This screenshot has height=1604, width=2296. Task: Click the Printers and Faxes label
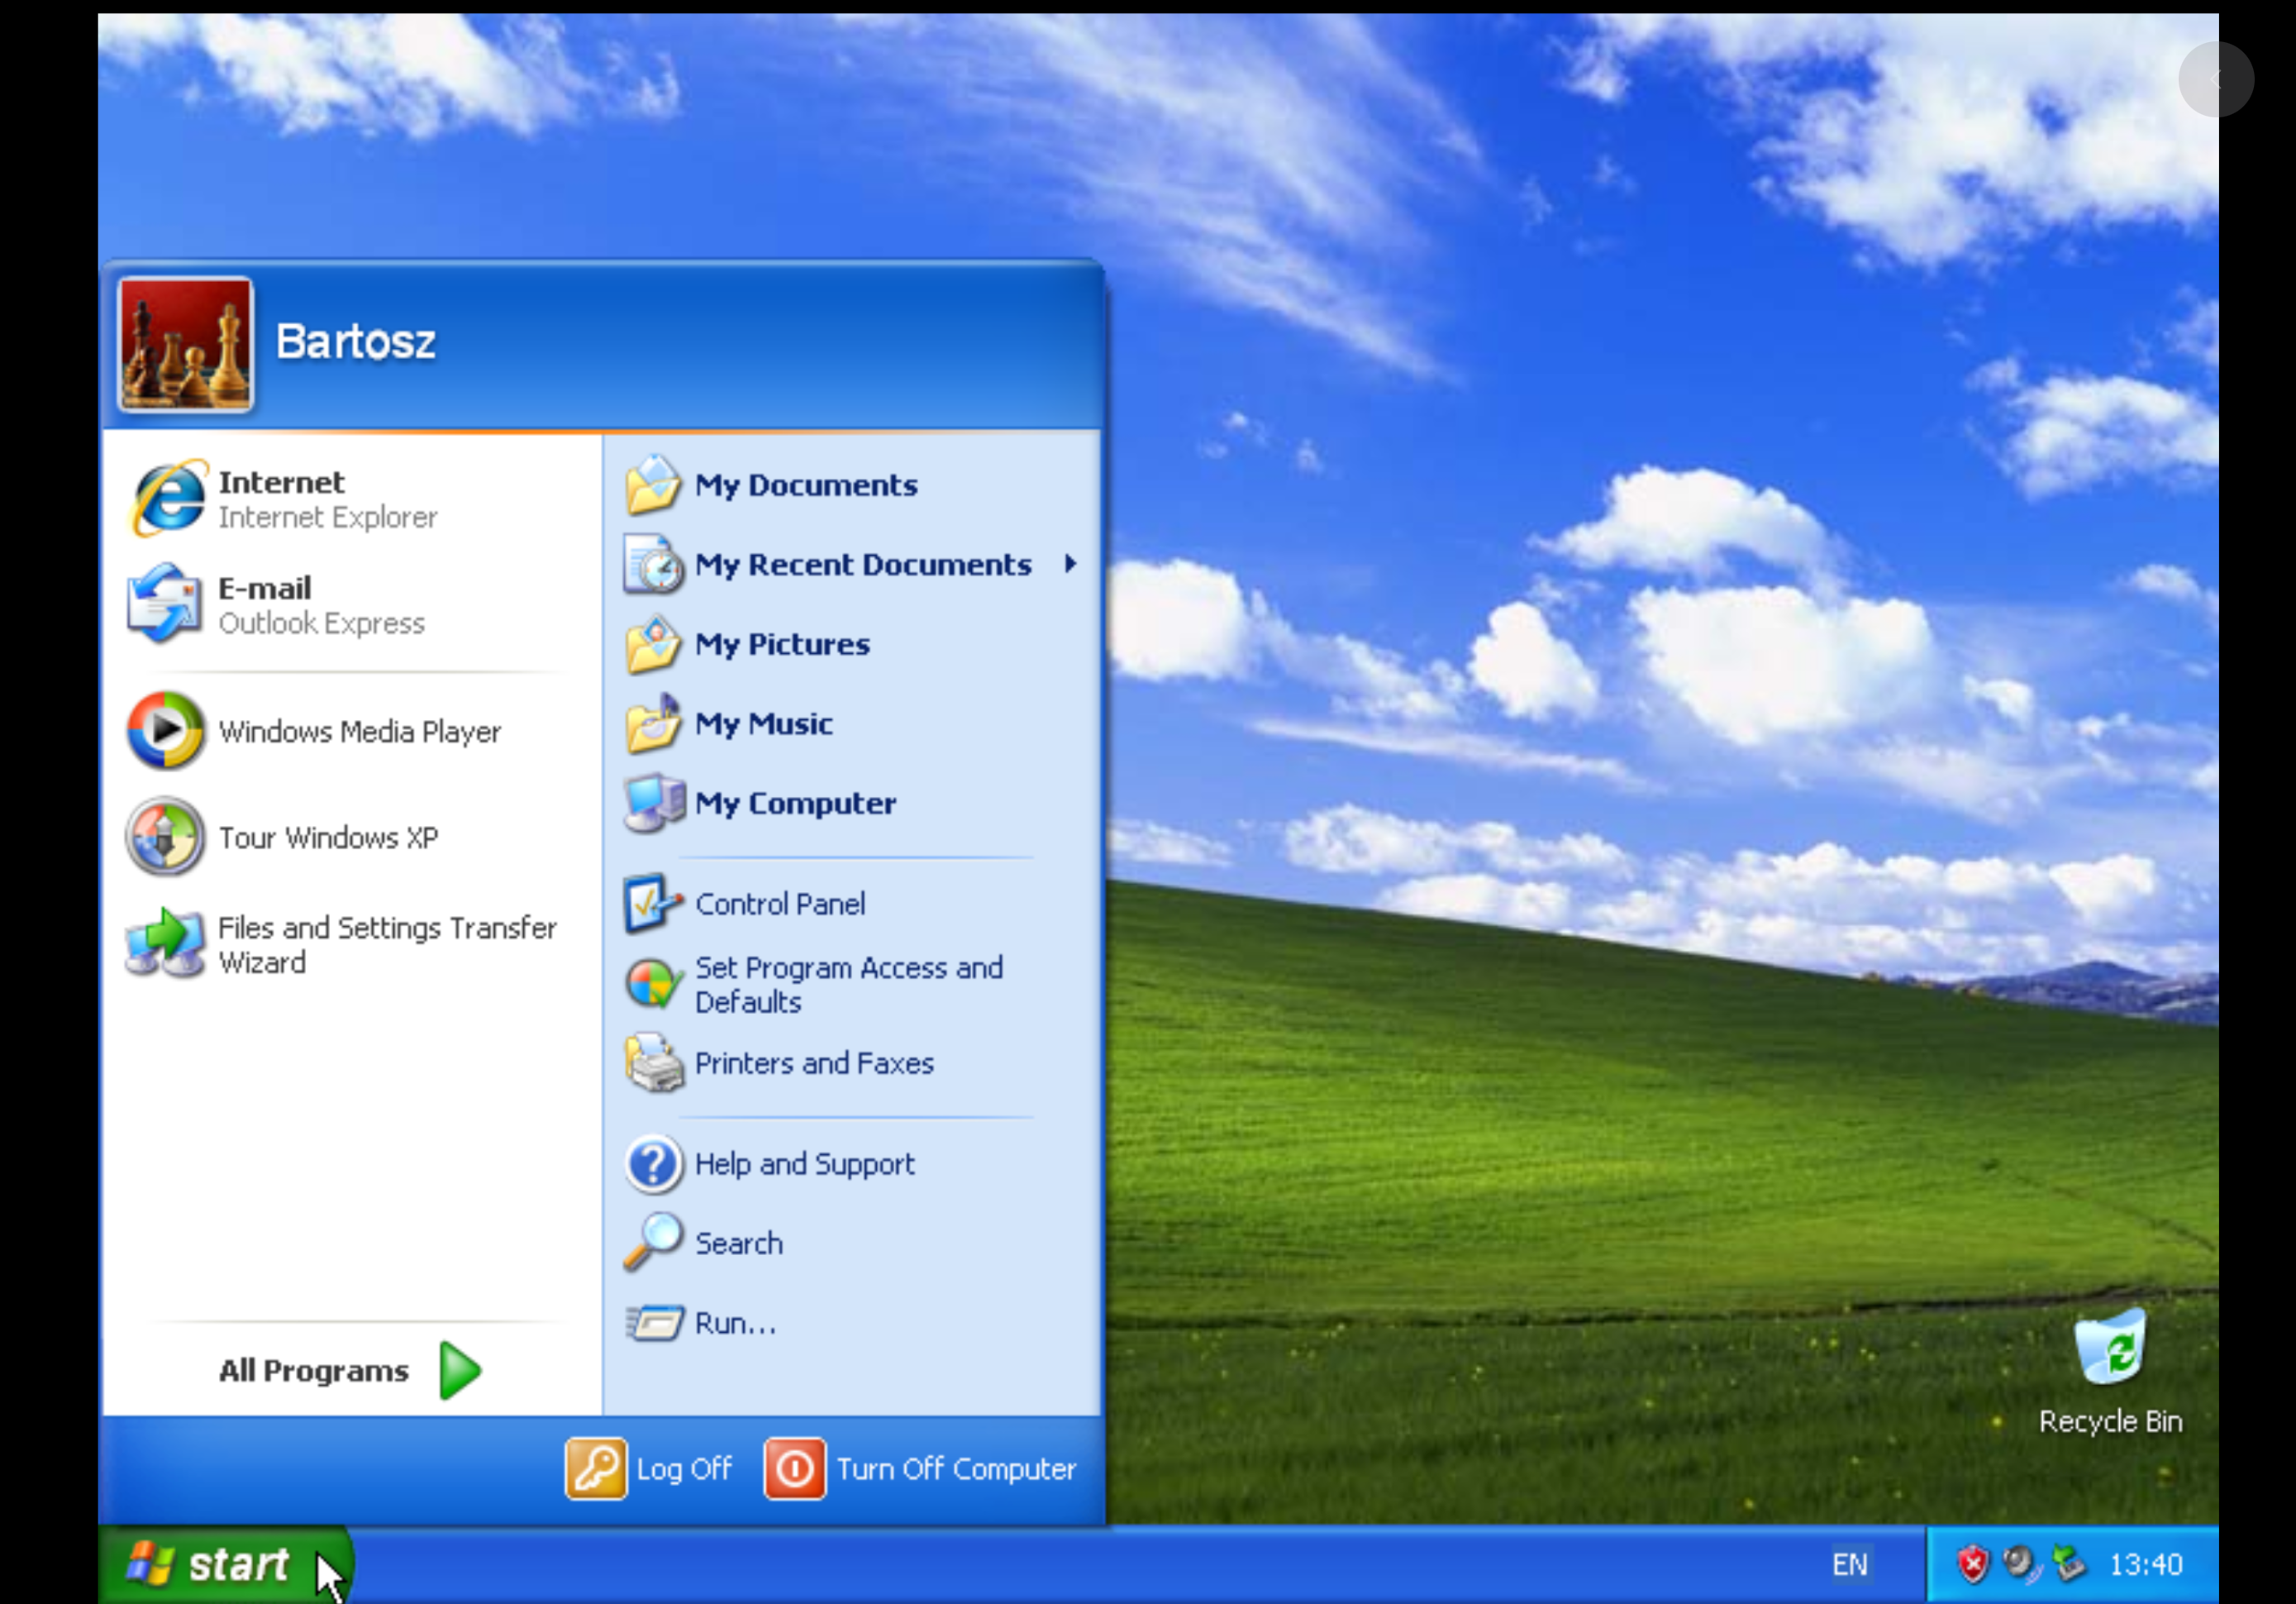pyautogui.click(x=814, y=1062)
